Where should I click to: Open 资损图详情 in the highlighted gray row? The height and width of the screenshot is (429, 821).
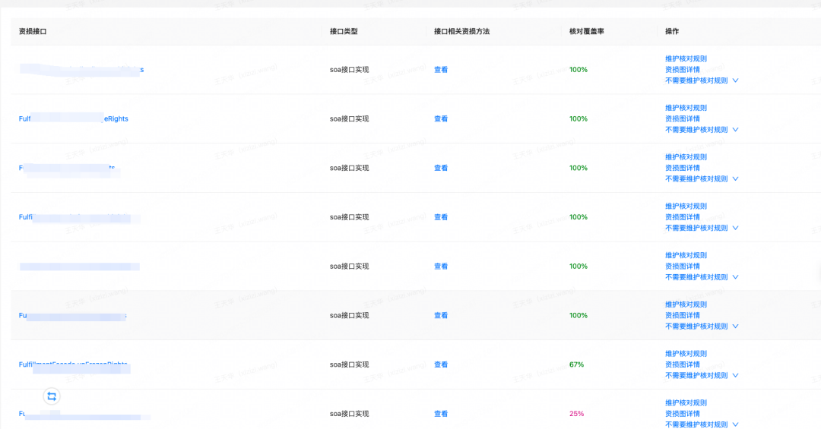(682, 315)
